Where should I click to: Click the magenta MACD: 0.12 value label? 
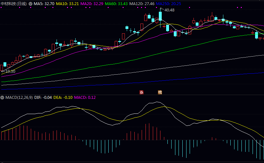click(x=85, y=97)
